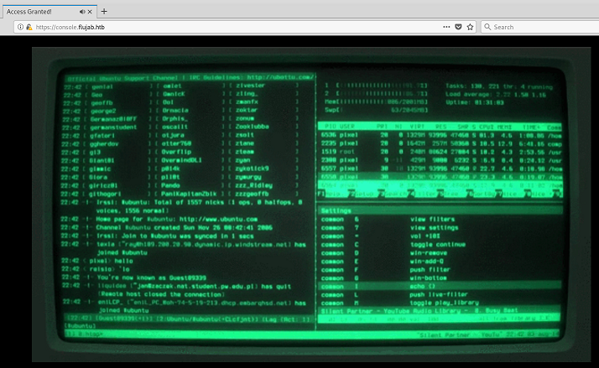Click the magnifier icon in the search box

coord(487,27)
